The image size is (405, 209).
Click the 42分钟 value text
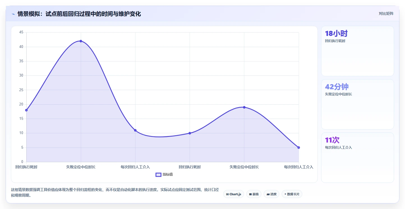[337, 87]
